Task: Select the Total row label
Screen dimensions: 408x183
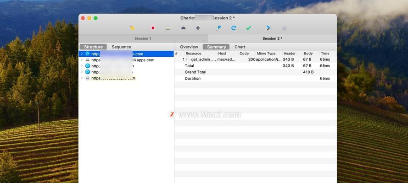Action: (190, 65)
